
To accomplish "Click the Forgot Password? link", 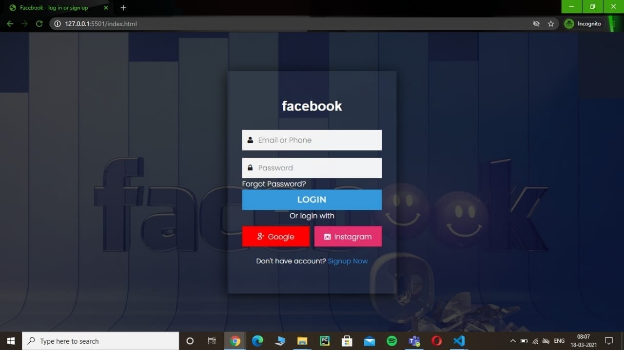I will pos(274,184).
